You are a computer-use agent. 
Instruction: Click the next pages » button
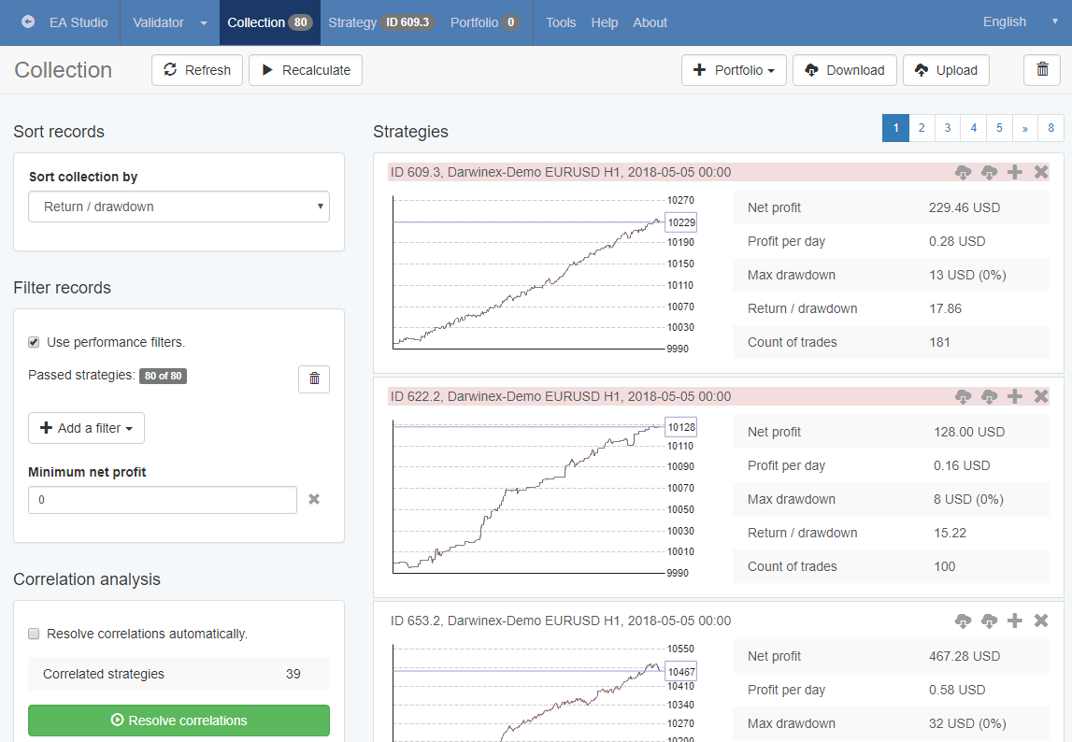click(x=1025, y=128)
